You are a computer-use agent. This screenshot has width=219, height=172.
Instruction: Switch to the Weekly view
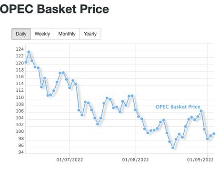42,34
